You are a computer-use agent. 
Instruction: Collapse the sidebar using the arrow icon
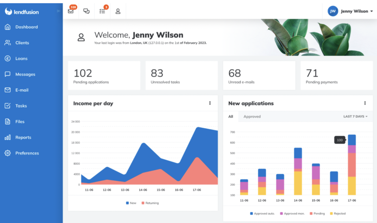pos(59,11)
